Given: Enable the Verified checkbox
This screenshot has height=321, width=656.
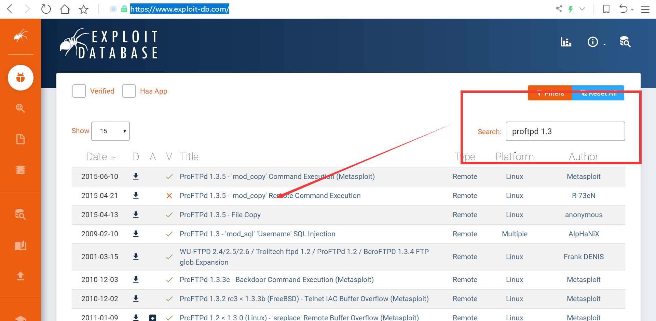Looking at the screenshot, I should tap(79, 91).
